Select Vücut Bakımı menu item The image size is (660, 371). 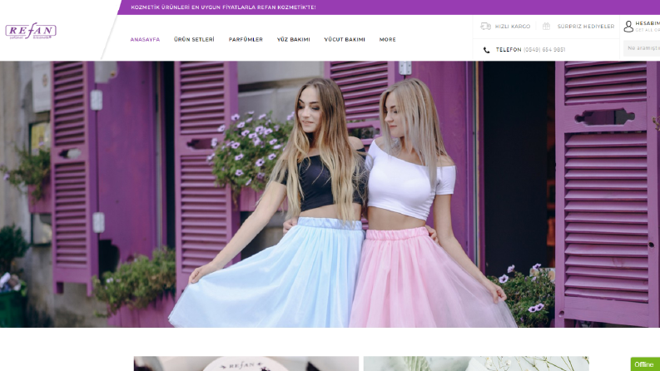345,40
